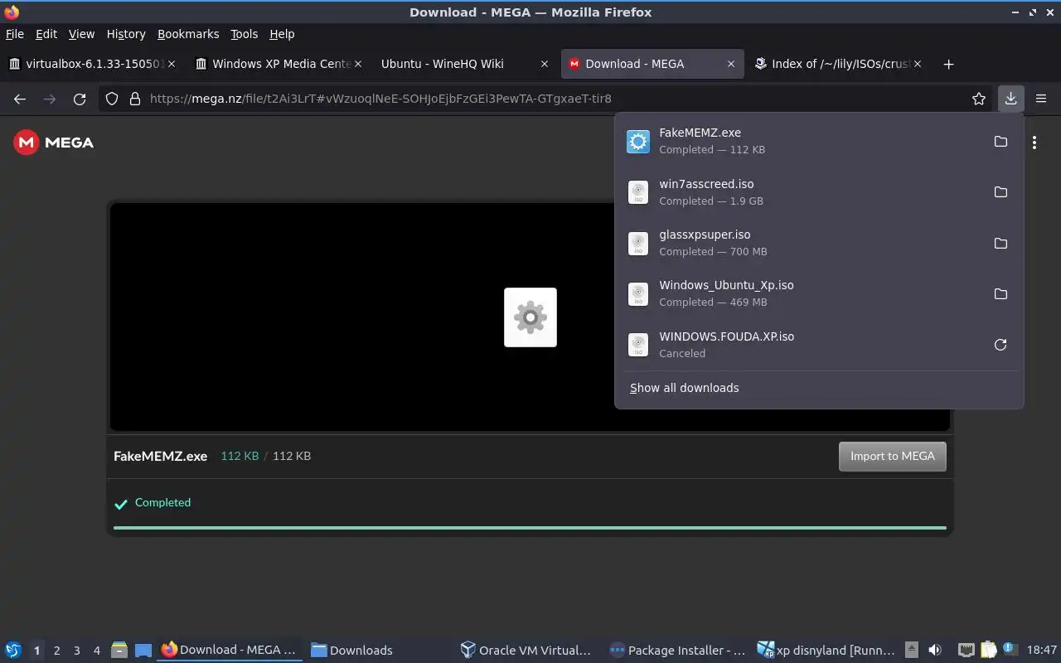
Task: Bookmark this page with the star icon
Action: coord(979,99)
